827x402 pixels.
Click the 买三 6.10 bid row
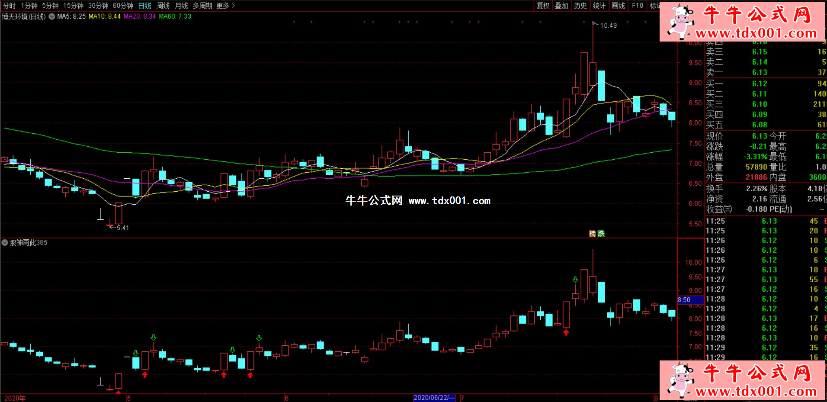766,104
